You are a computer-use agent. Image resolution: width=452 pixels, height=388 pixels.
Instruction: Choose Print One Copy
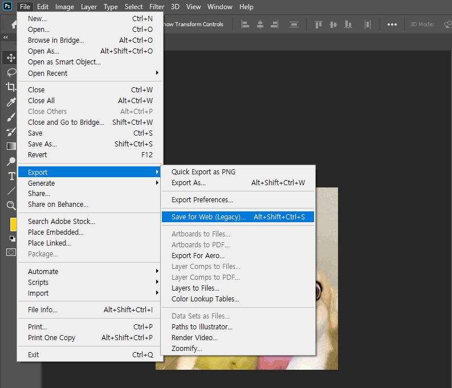(89, 338)
